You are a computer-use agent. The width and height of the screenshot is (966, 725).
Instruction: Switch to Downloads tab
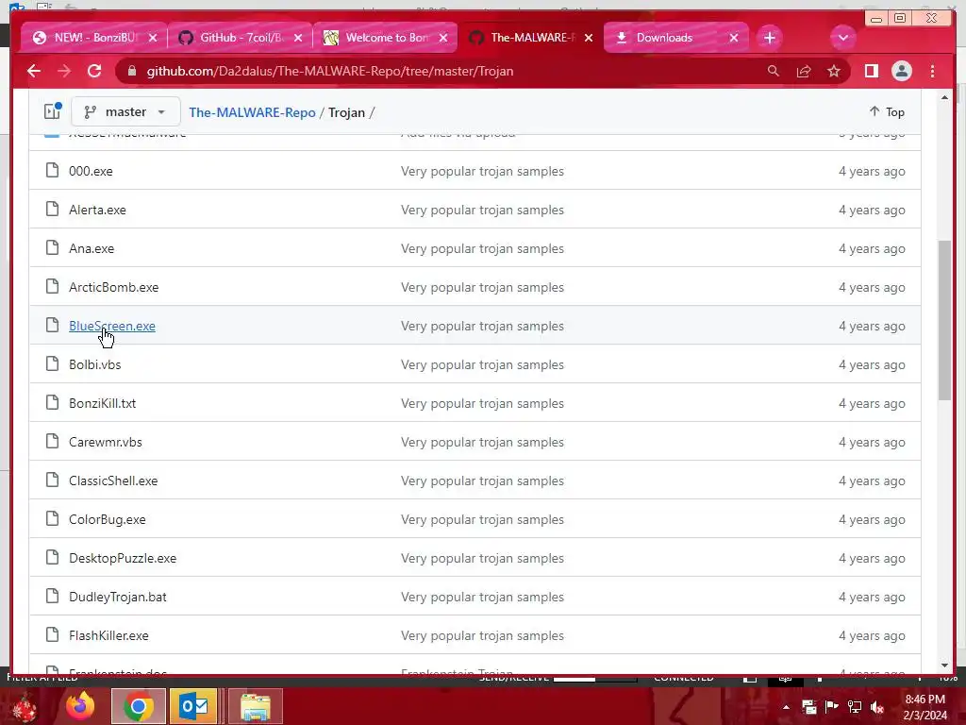675,38
